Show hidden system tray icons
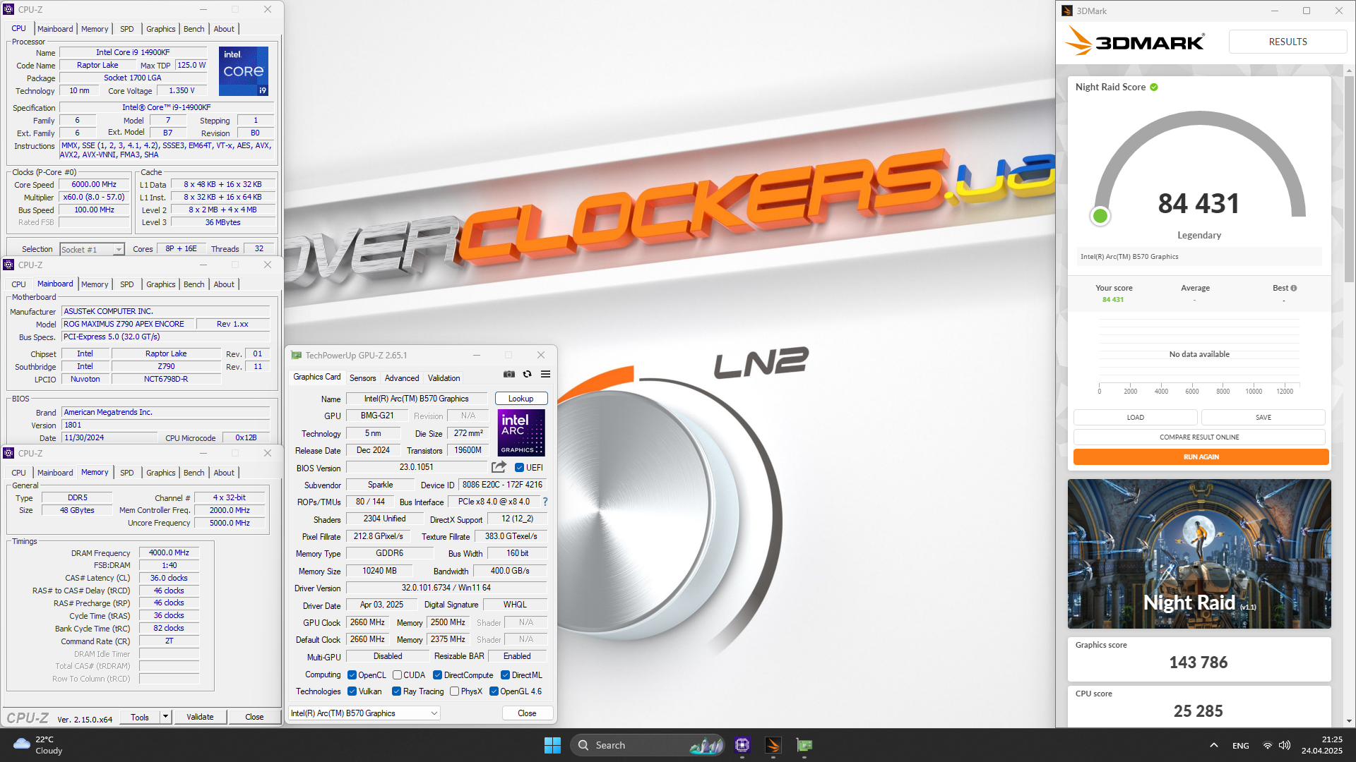 point(1214,745)
